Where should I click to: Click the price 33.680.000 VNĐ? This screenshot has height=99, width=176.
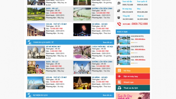(102, 51)
